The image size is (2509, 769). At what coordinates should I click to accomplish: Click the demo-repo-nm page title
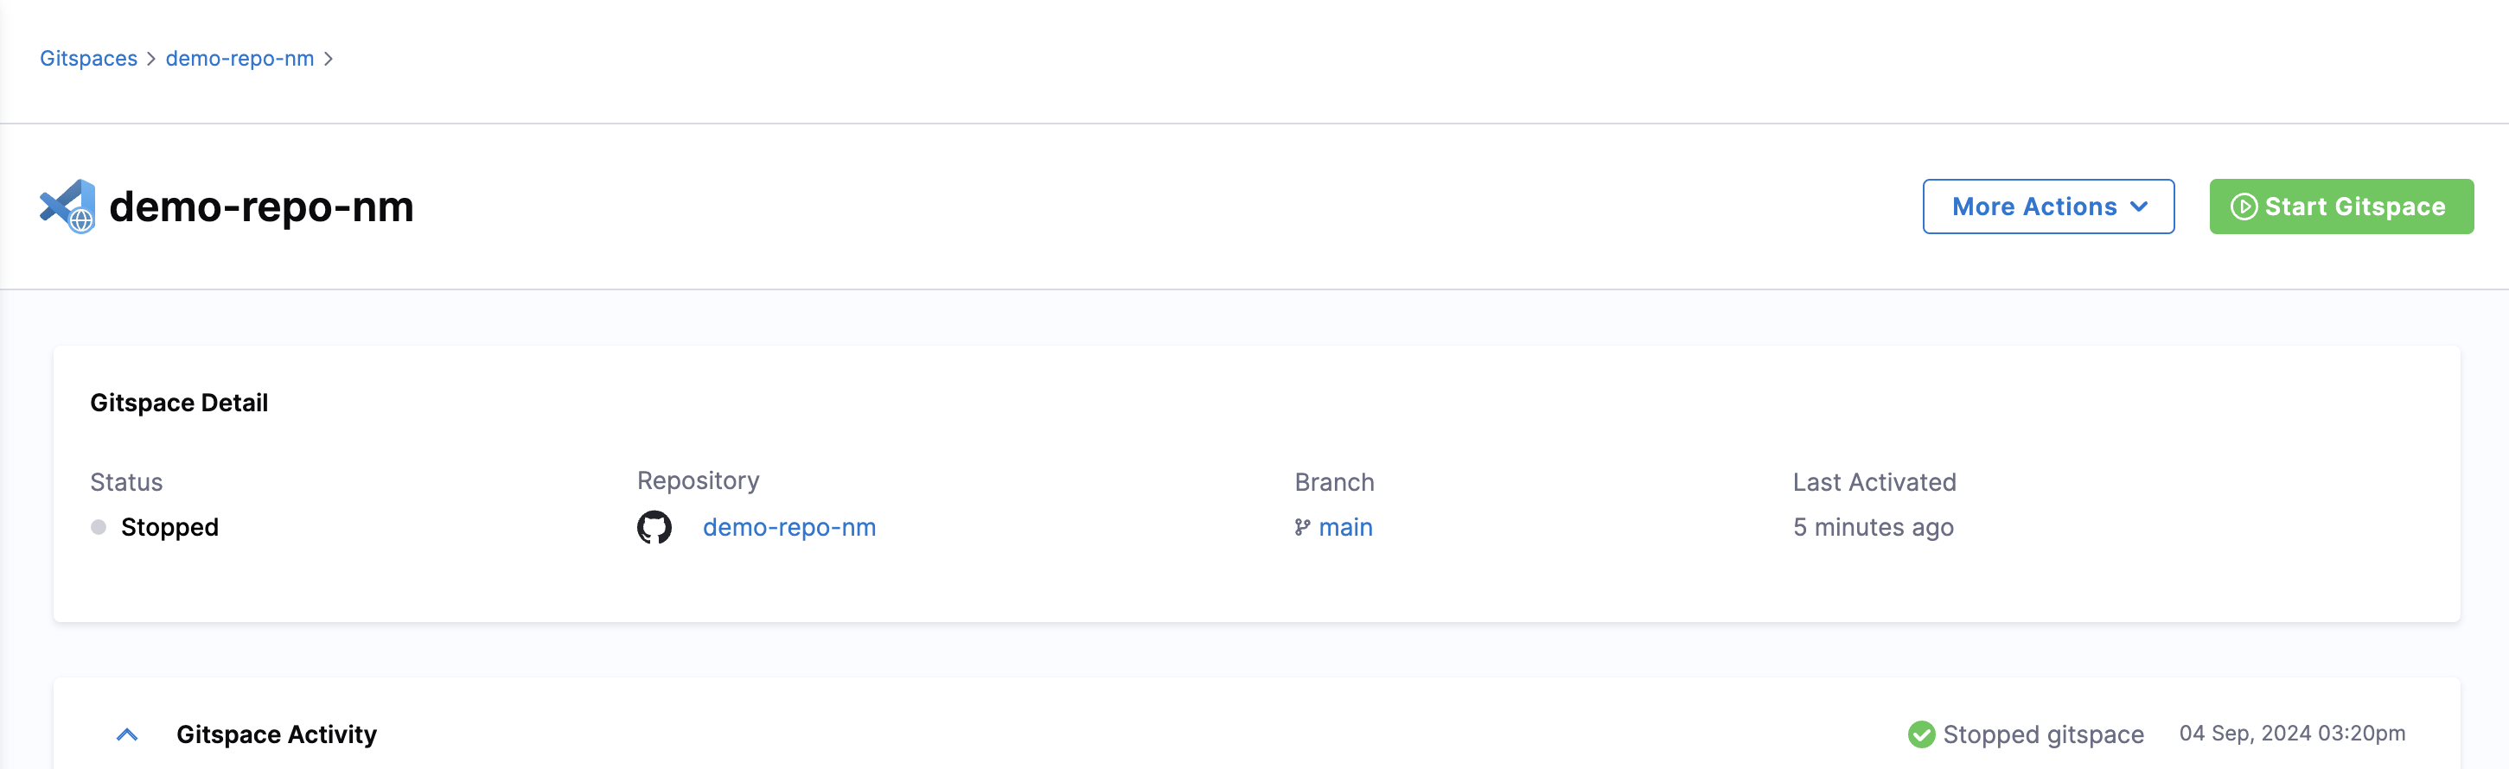point(262,207)
